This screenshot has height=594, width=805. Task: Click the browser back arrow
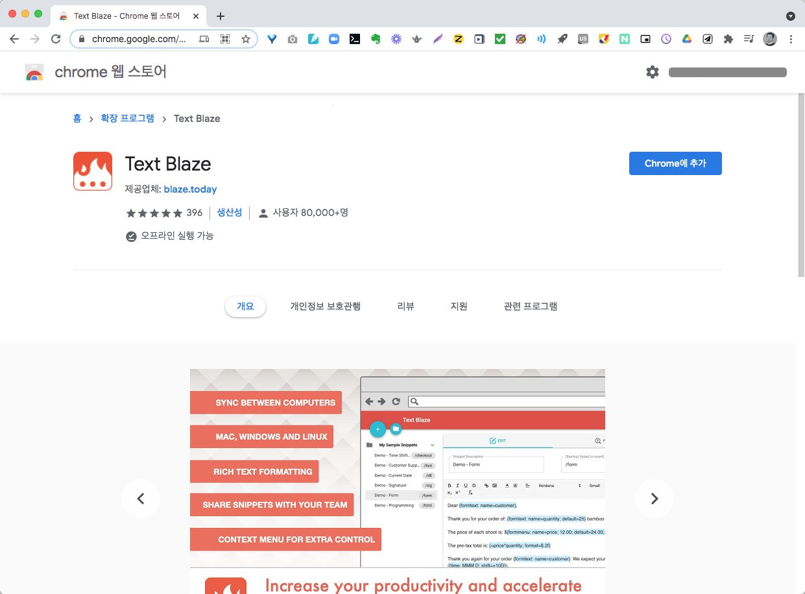[14, 39]
